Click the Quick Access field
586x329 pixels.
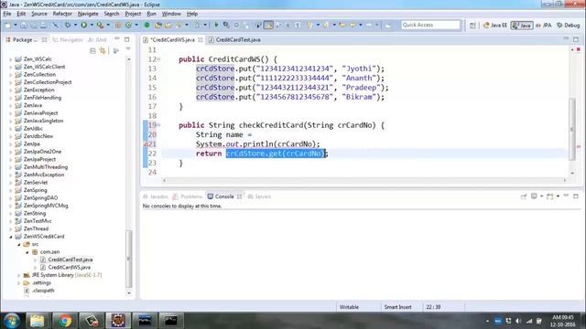point(430,25)
